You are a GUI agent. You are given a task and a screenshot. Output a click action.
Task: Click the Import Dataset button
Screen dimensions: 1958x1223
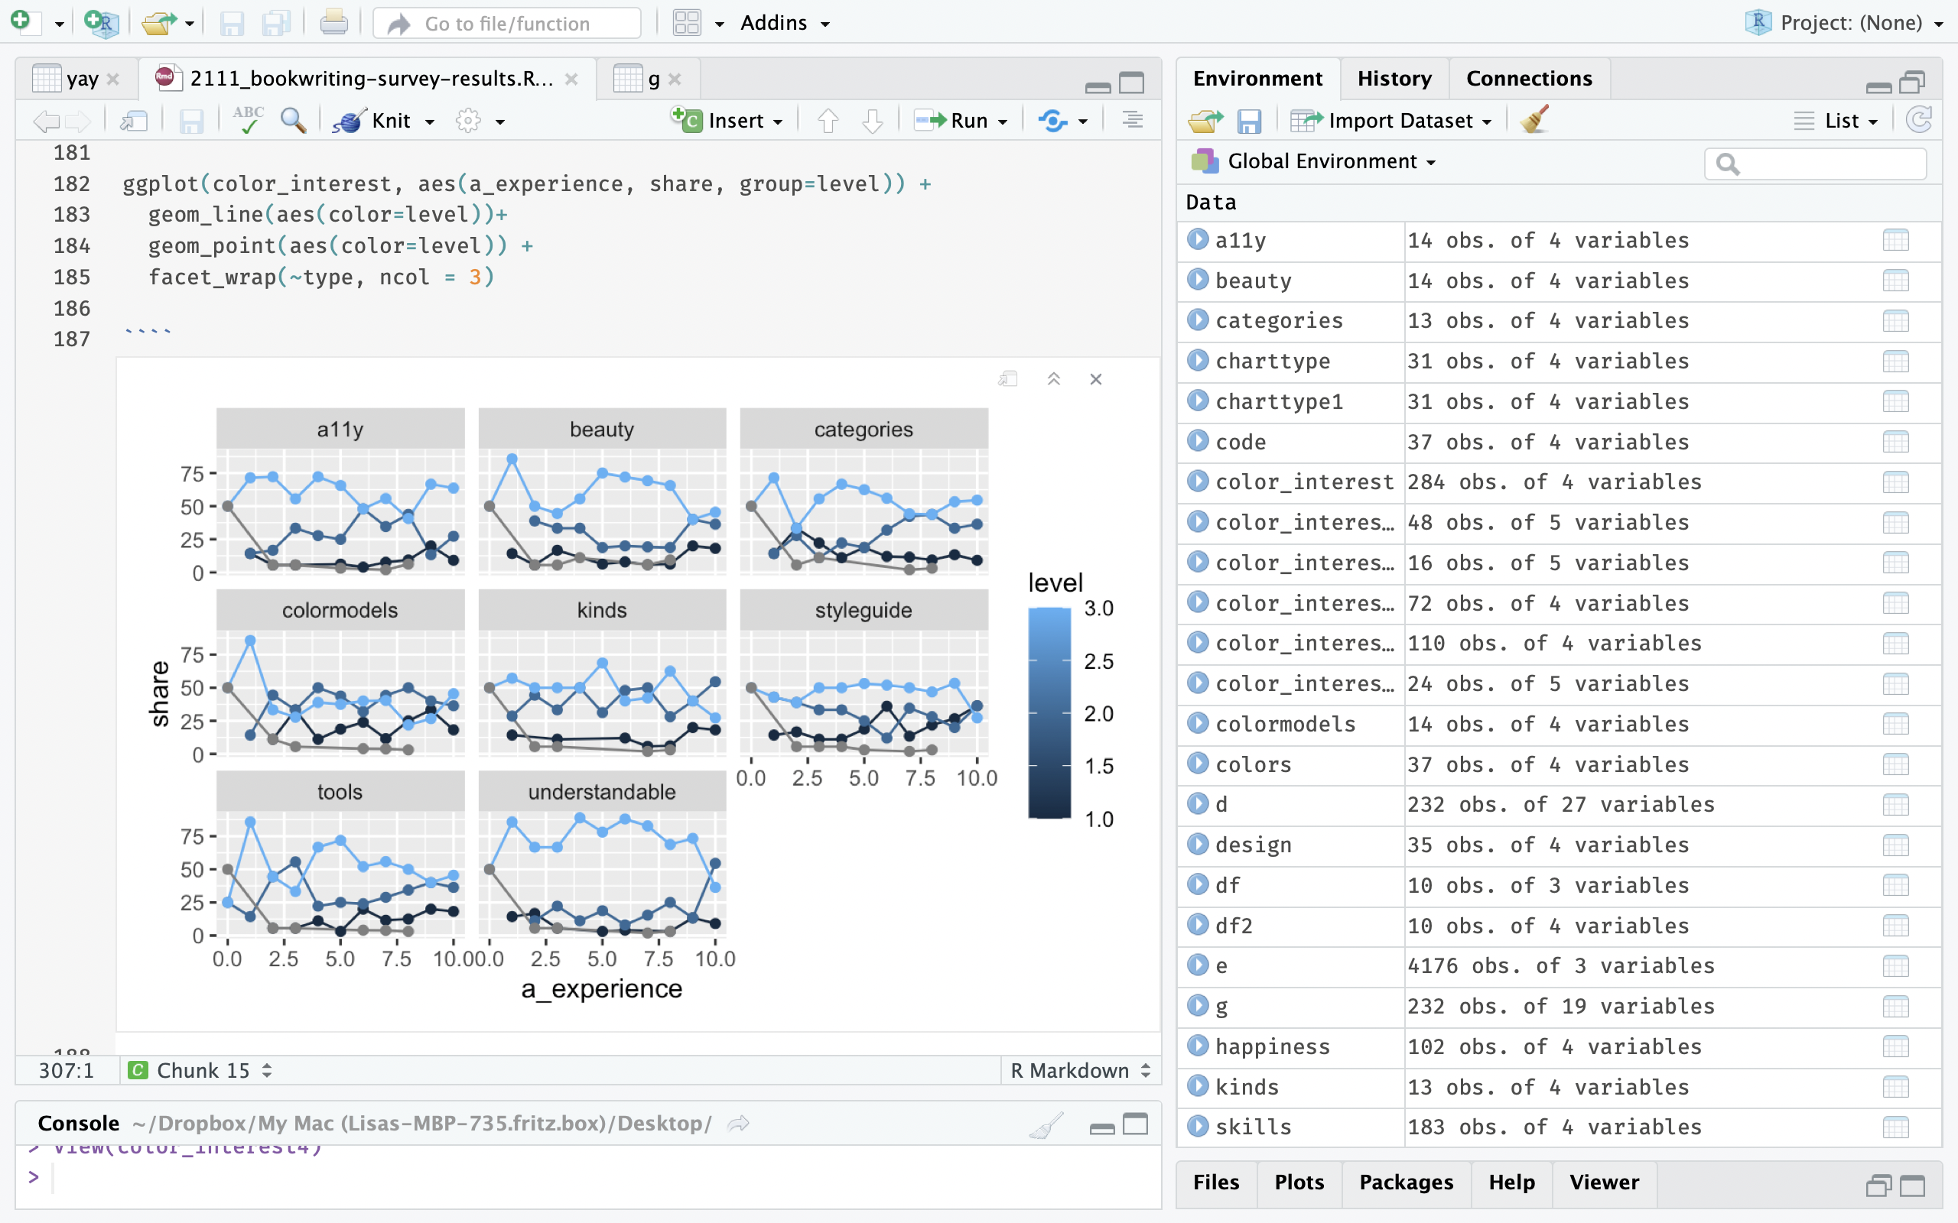[1400, 121]
